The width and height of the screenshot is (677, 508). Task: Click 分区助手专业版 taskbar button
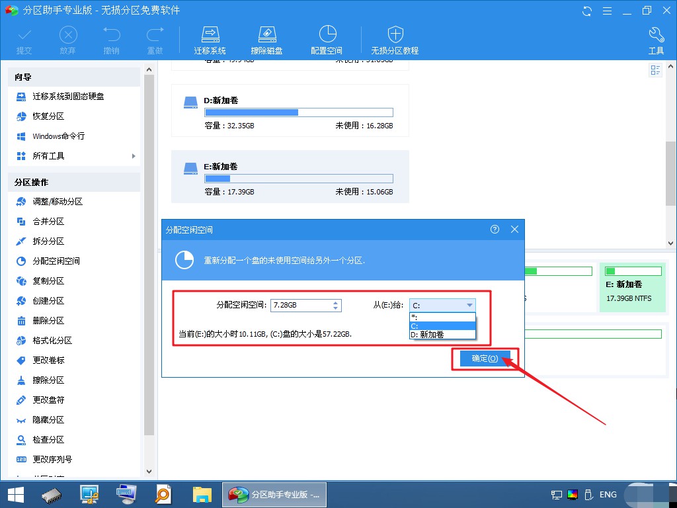coord(274,495)
